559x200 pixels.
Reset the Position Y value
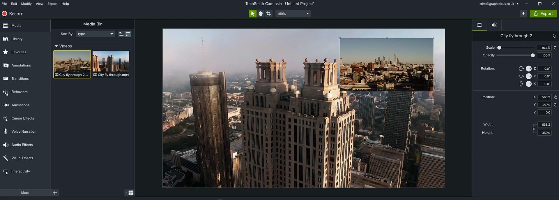click(556, 105)
